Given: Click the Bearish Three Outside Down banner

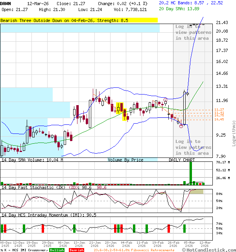Looking at the screenshot, I should pos(79,20).
